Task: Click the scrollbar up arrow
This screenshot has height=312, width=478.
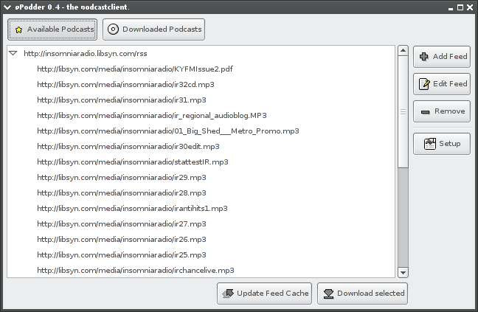Action: point(403,51)
